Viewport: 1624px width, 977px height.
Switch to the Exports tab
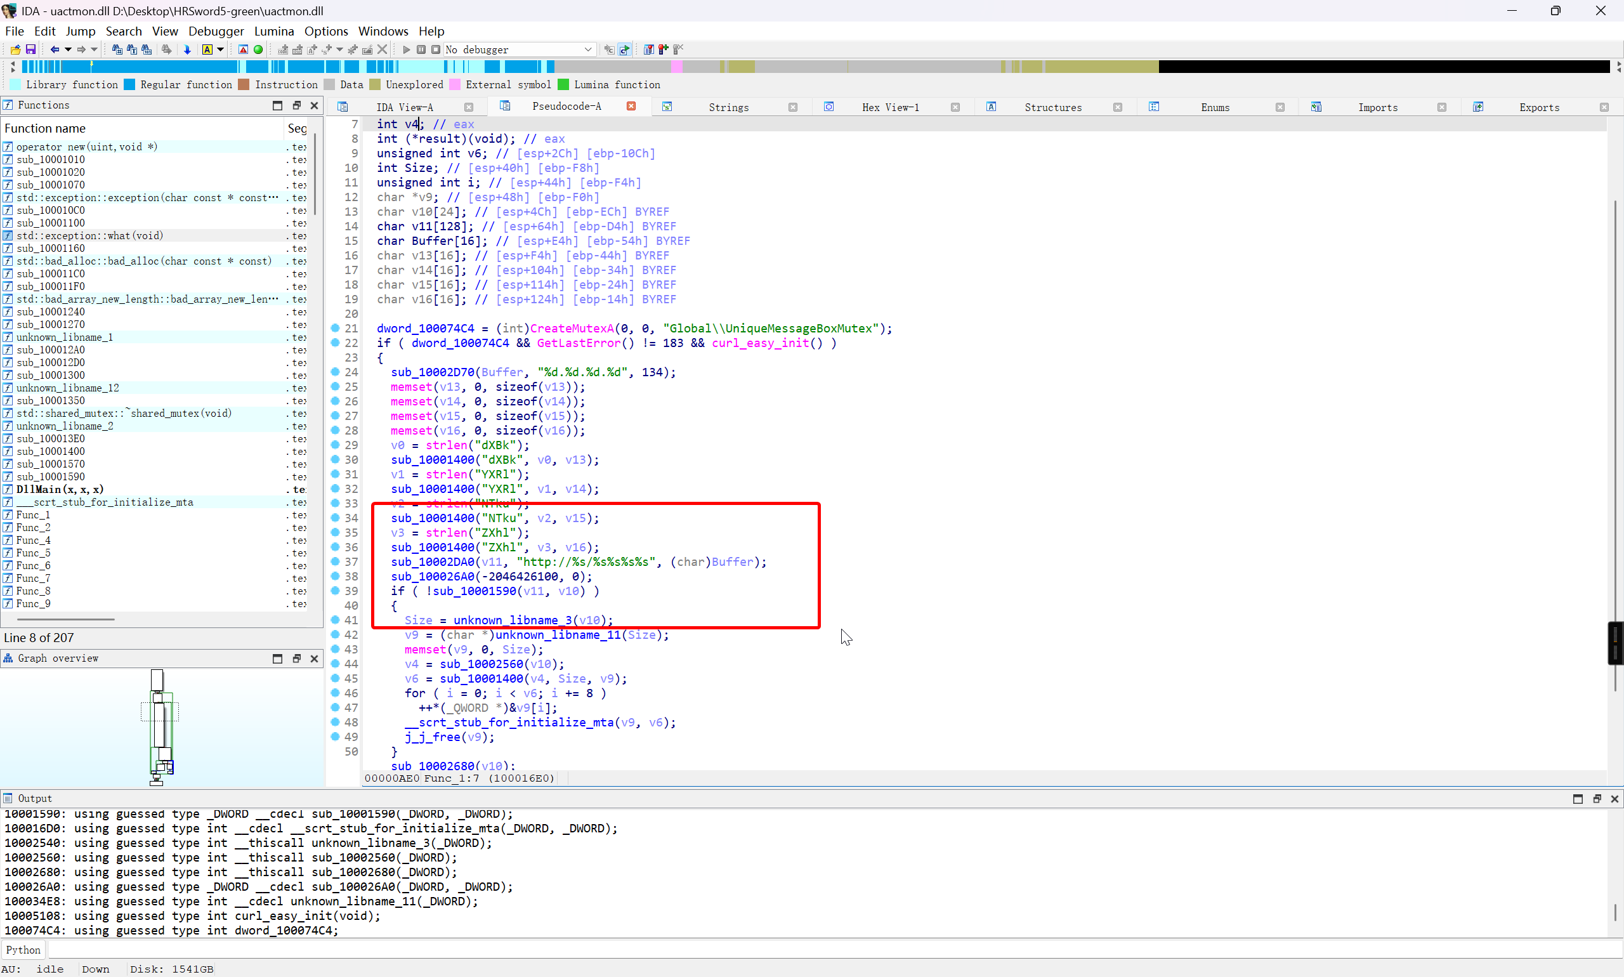click(1539, 107)
